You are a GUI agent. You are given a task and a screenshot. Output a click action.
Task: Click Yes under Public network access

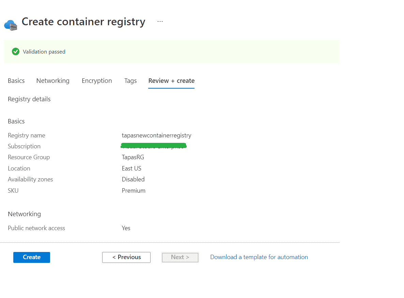126,228
